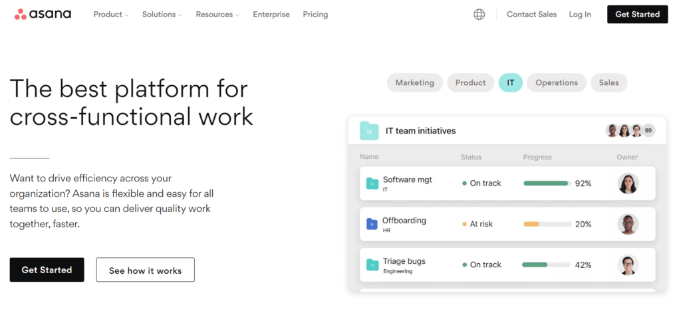The image size is (681, 313).
Task: Click the Status column header
Action: click(472, 157)
